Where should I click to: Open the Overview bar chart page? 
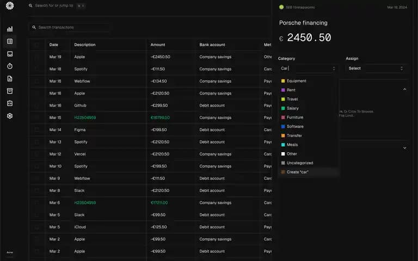(x=10, y=29)
